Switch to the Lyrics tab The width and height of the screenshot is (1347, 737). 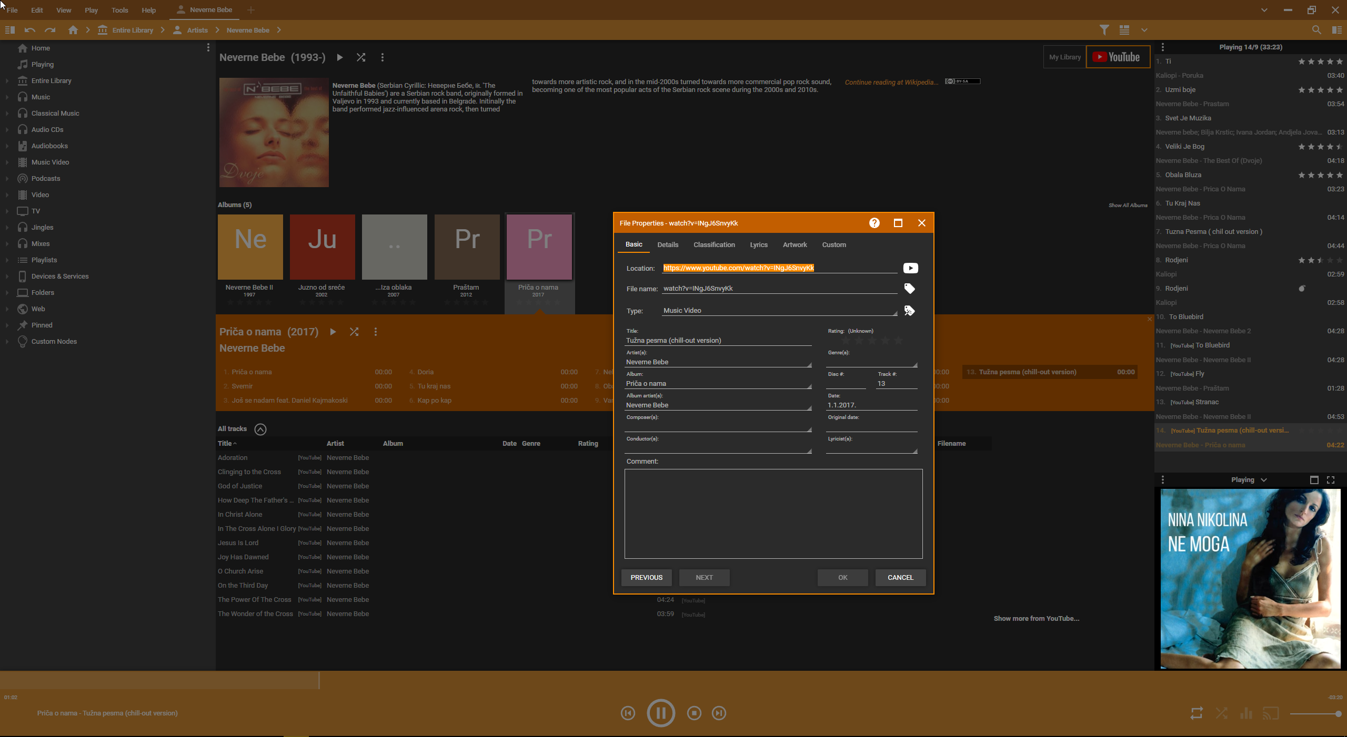758,244
